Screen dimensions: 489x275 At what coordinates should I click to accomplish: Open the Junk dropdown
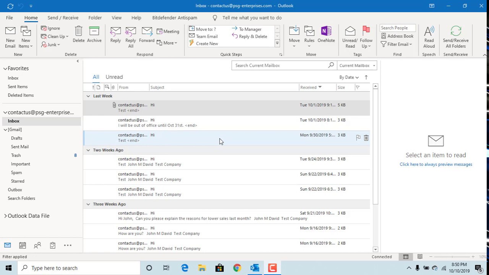click(x=50, y=44)
